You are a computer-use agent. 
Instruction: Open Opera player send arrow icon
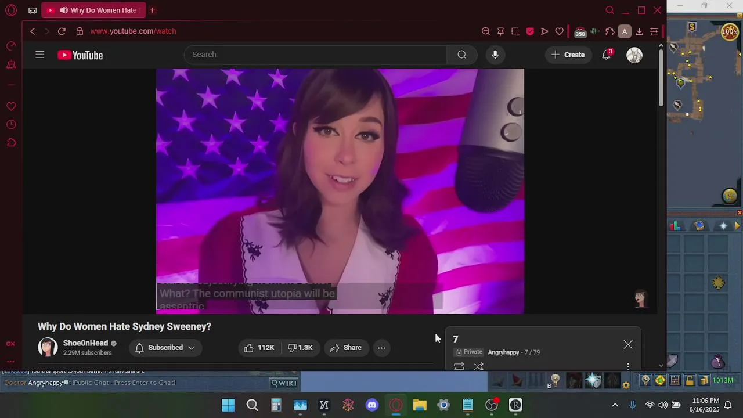tap(544, 31)
